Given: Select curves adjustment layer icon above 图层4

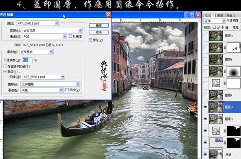Looking at the screenshot, I should [216, 83].
